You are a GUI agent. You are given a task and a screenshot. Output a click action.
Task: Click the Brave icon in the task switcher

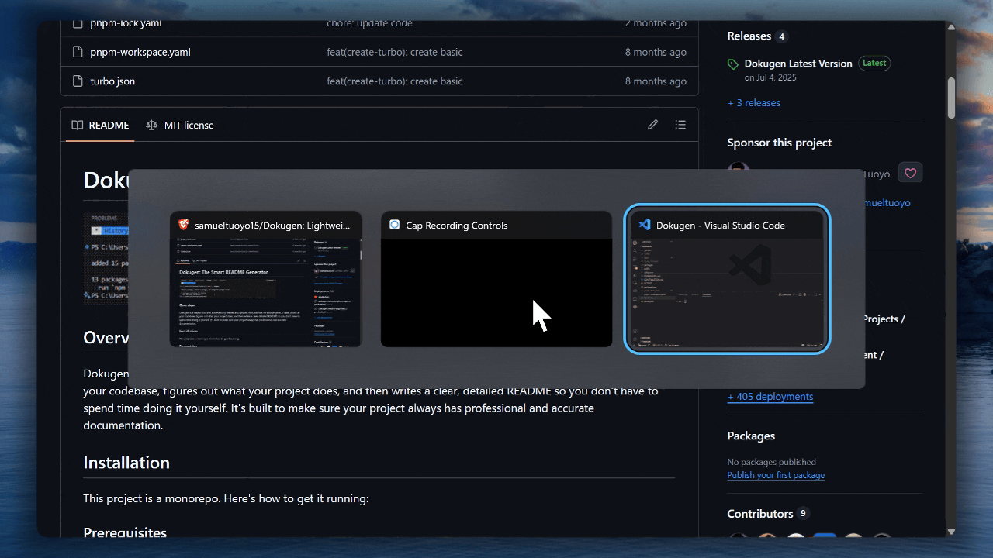pos(184,225)
